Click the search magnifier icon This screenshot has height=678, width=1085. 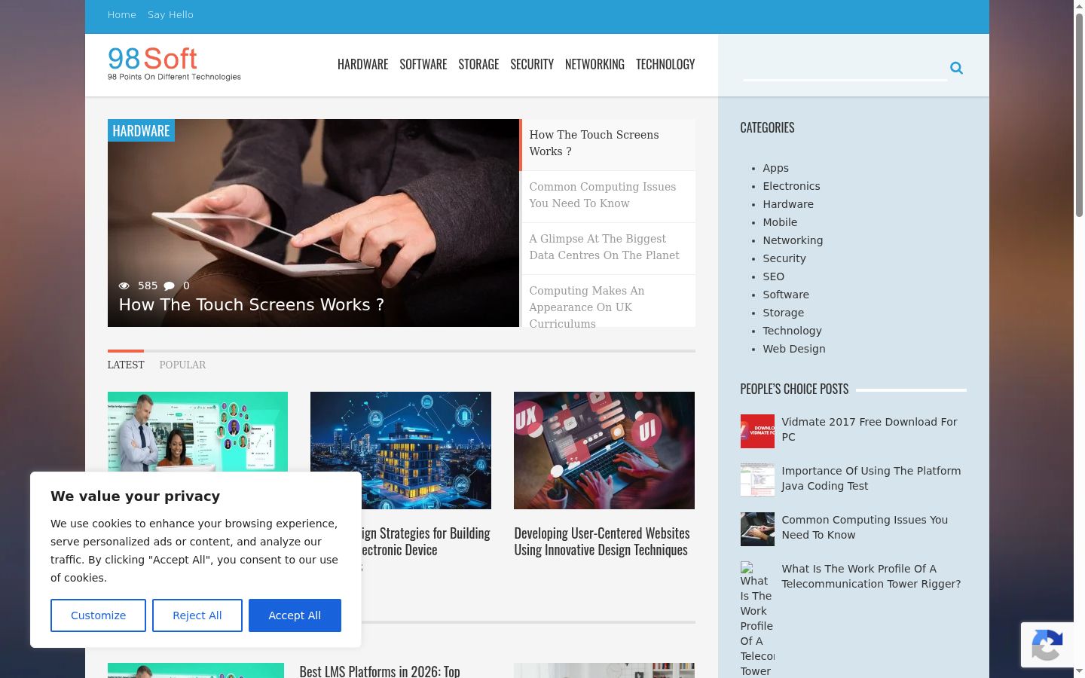[956, 68]
